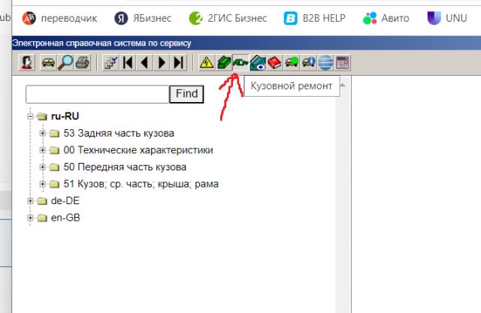Viewport: 481px width, 313px height.
Task: Expand 51 Кузов; ср. часть; крыша; рама node
Action: coord(43,184)
